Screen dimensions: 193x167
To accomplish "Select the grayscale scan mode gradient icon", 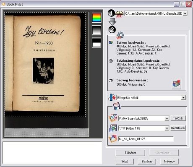I will click(96, 30).
